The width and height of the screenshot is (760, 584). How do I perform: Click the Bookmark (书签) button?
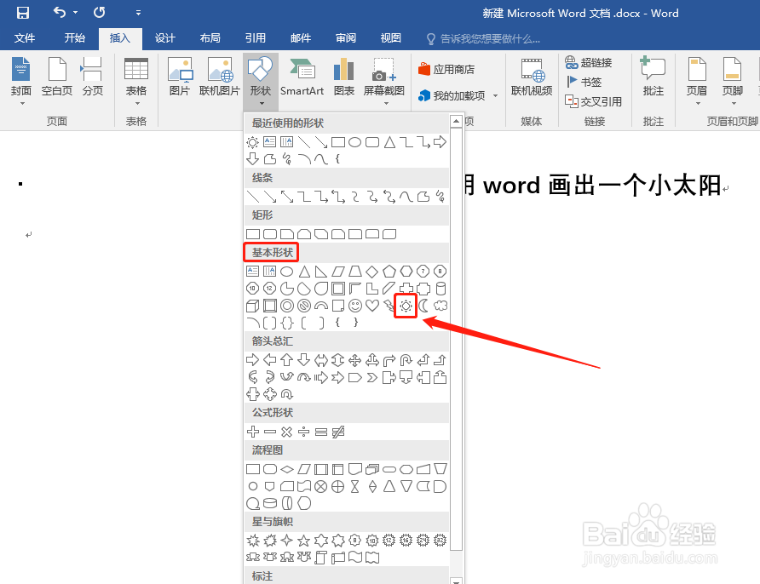[584, 82]
